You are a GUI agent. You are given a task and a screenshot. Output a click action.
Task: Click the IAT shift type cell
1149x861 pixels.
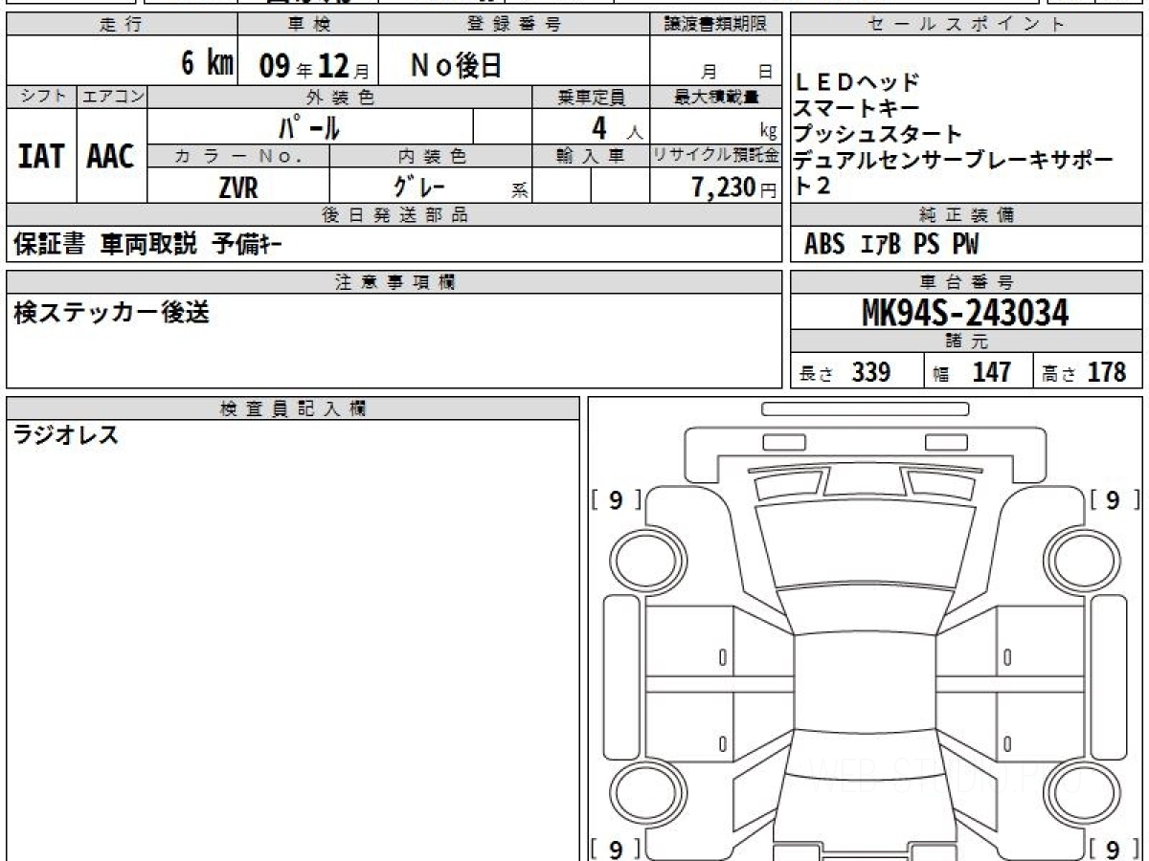[41, 157]
